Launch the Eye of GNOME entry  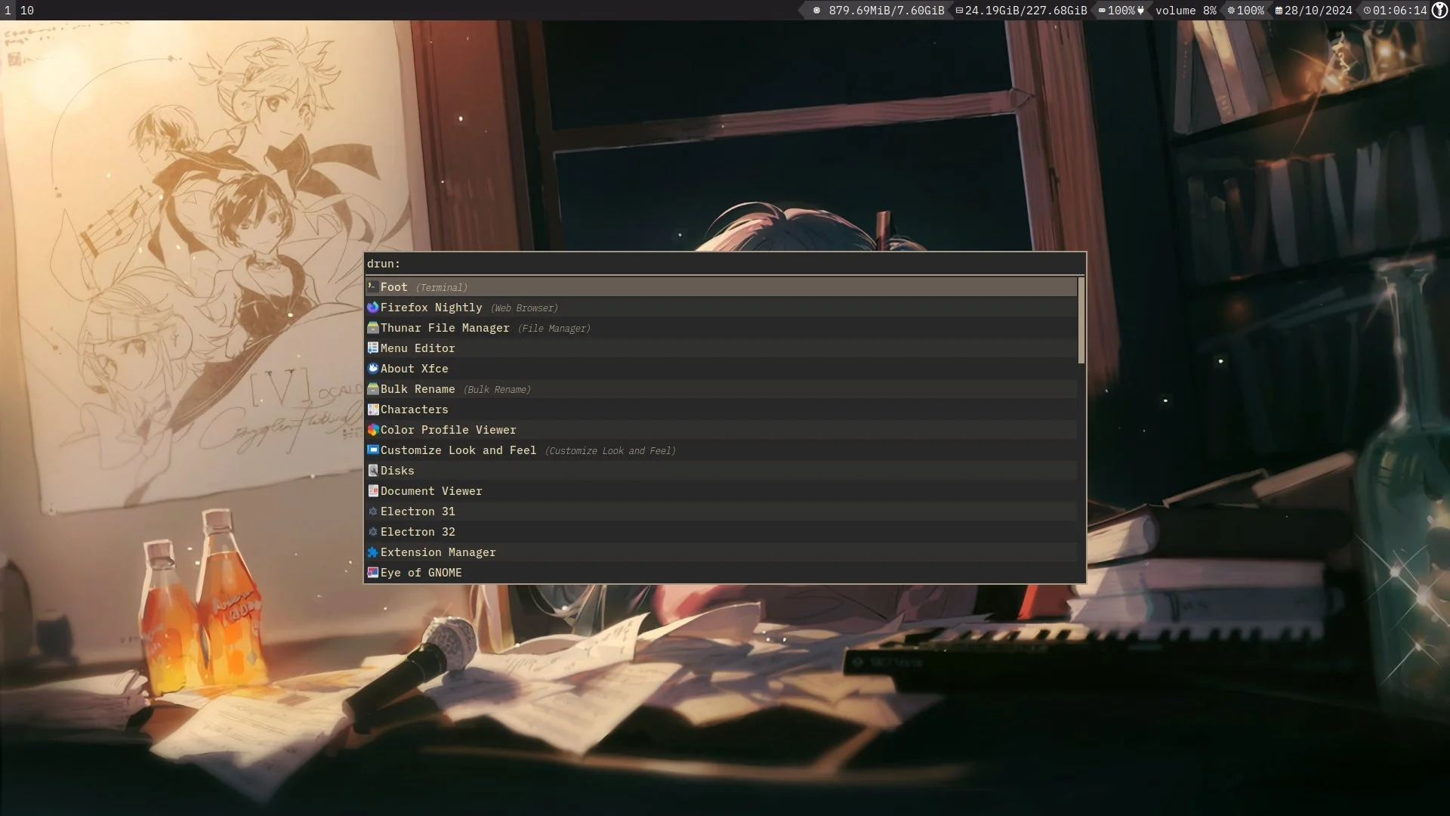click(721, 573)
